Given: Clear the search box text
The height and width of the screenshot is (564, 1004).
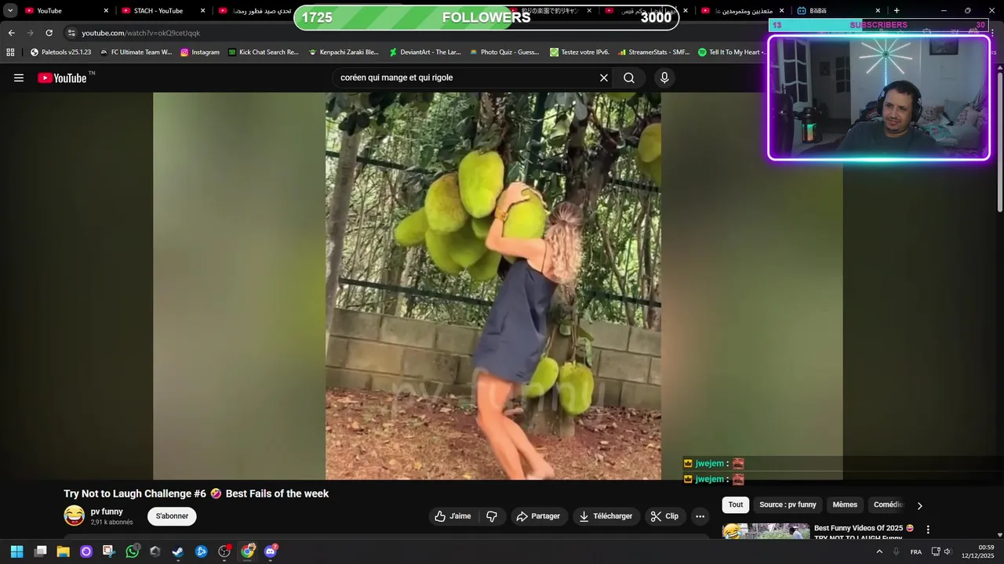Looking at the screenshot, I should click(x=604, y=78).
